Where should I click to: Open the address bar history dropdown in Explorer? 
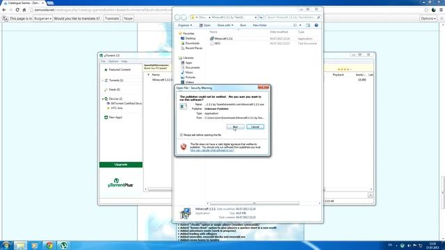256,17
